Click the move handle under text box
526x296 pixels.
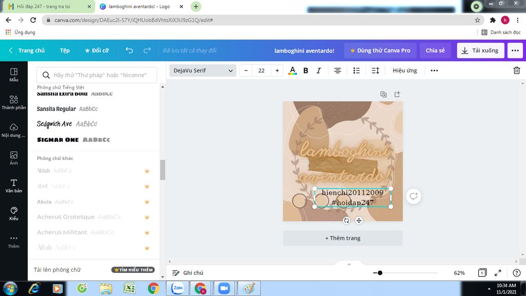pos(359,220)
